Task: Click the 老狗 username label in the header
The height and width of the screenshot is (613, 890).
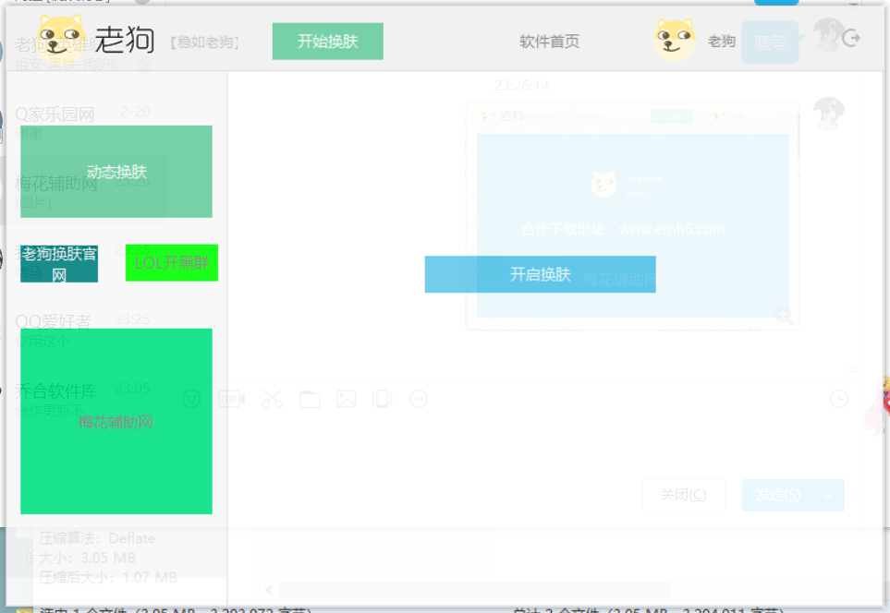Action: click(722, 42)
